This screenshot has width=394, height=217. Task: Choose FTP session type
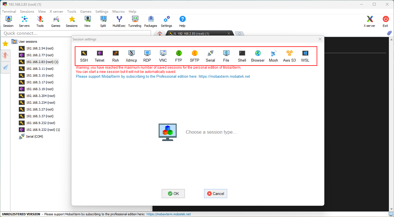click(179, 56)
